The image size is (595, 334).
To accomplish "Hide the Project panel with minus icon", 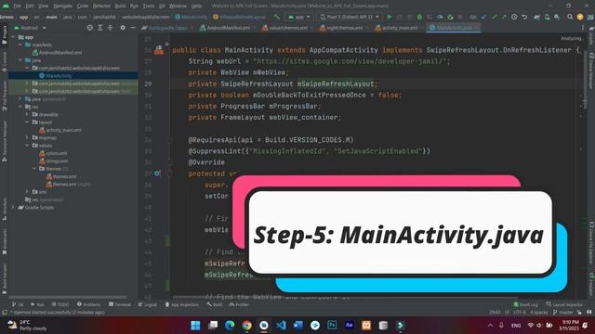I will point(133,28).
